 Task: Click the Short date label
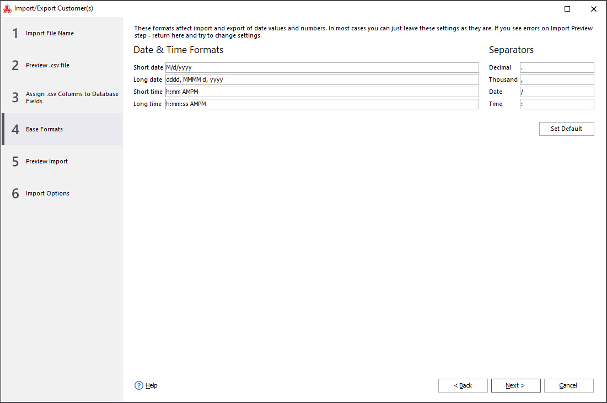click(x=148, y=67)
